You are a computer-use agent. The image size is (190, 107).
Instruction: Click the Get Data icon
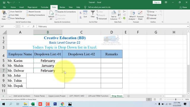coord(4,13)
